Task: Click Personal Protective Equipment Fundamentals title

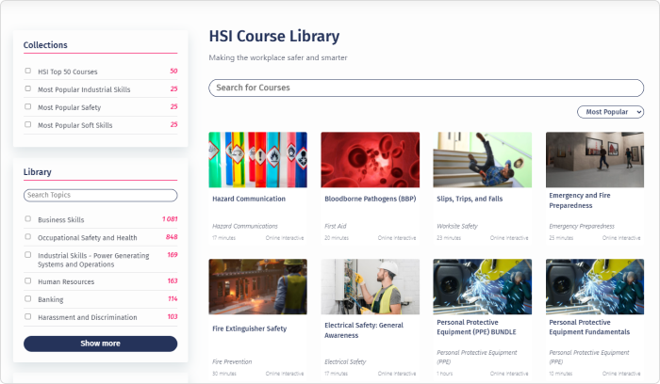Action: click(589, 328)
